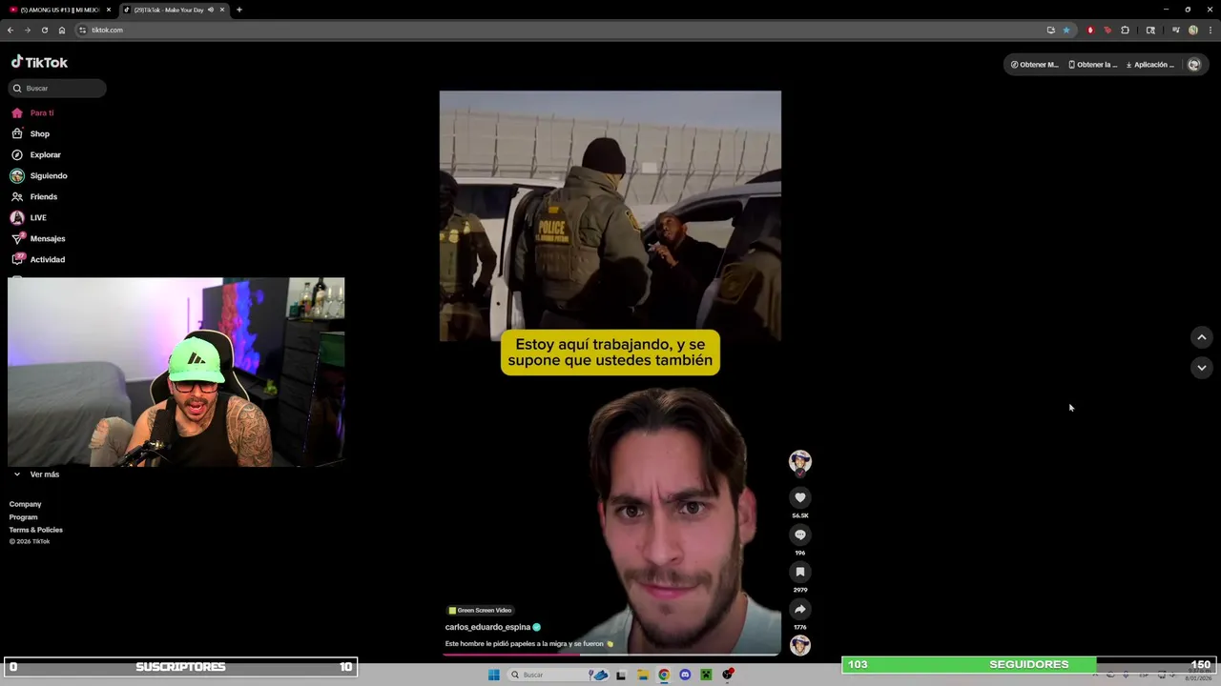The height and width of the screenshot is (686, 1221).
Task: Open the Friends people icon
Action: (17, 196)
